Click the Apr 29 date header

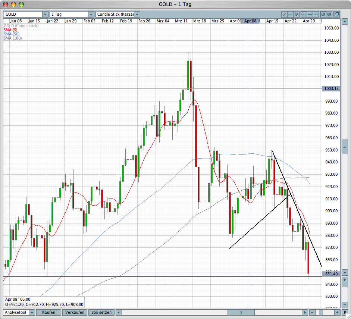tap(309, 21)
